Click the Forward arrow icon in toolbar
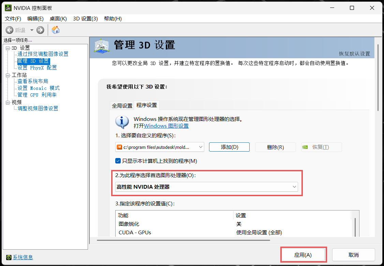This screenshot has width=384, height=266. click(40, 30)
